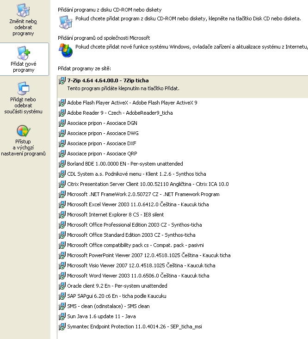
Task: Select Microsoft .NET FrameWork 2.0.50727 CZ
Action: point(143,194)
